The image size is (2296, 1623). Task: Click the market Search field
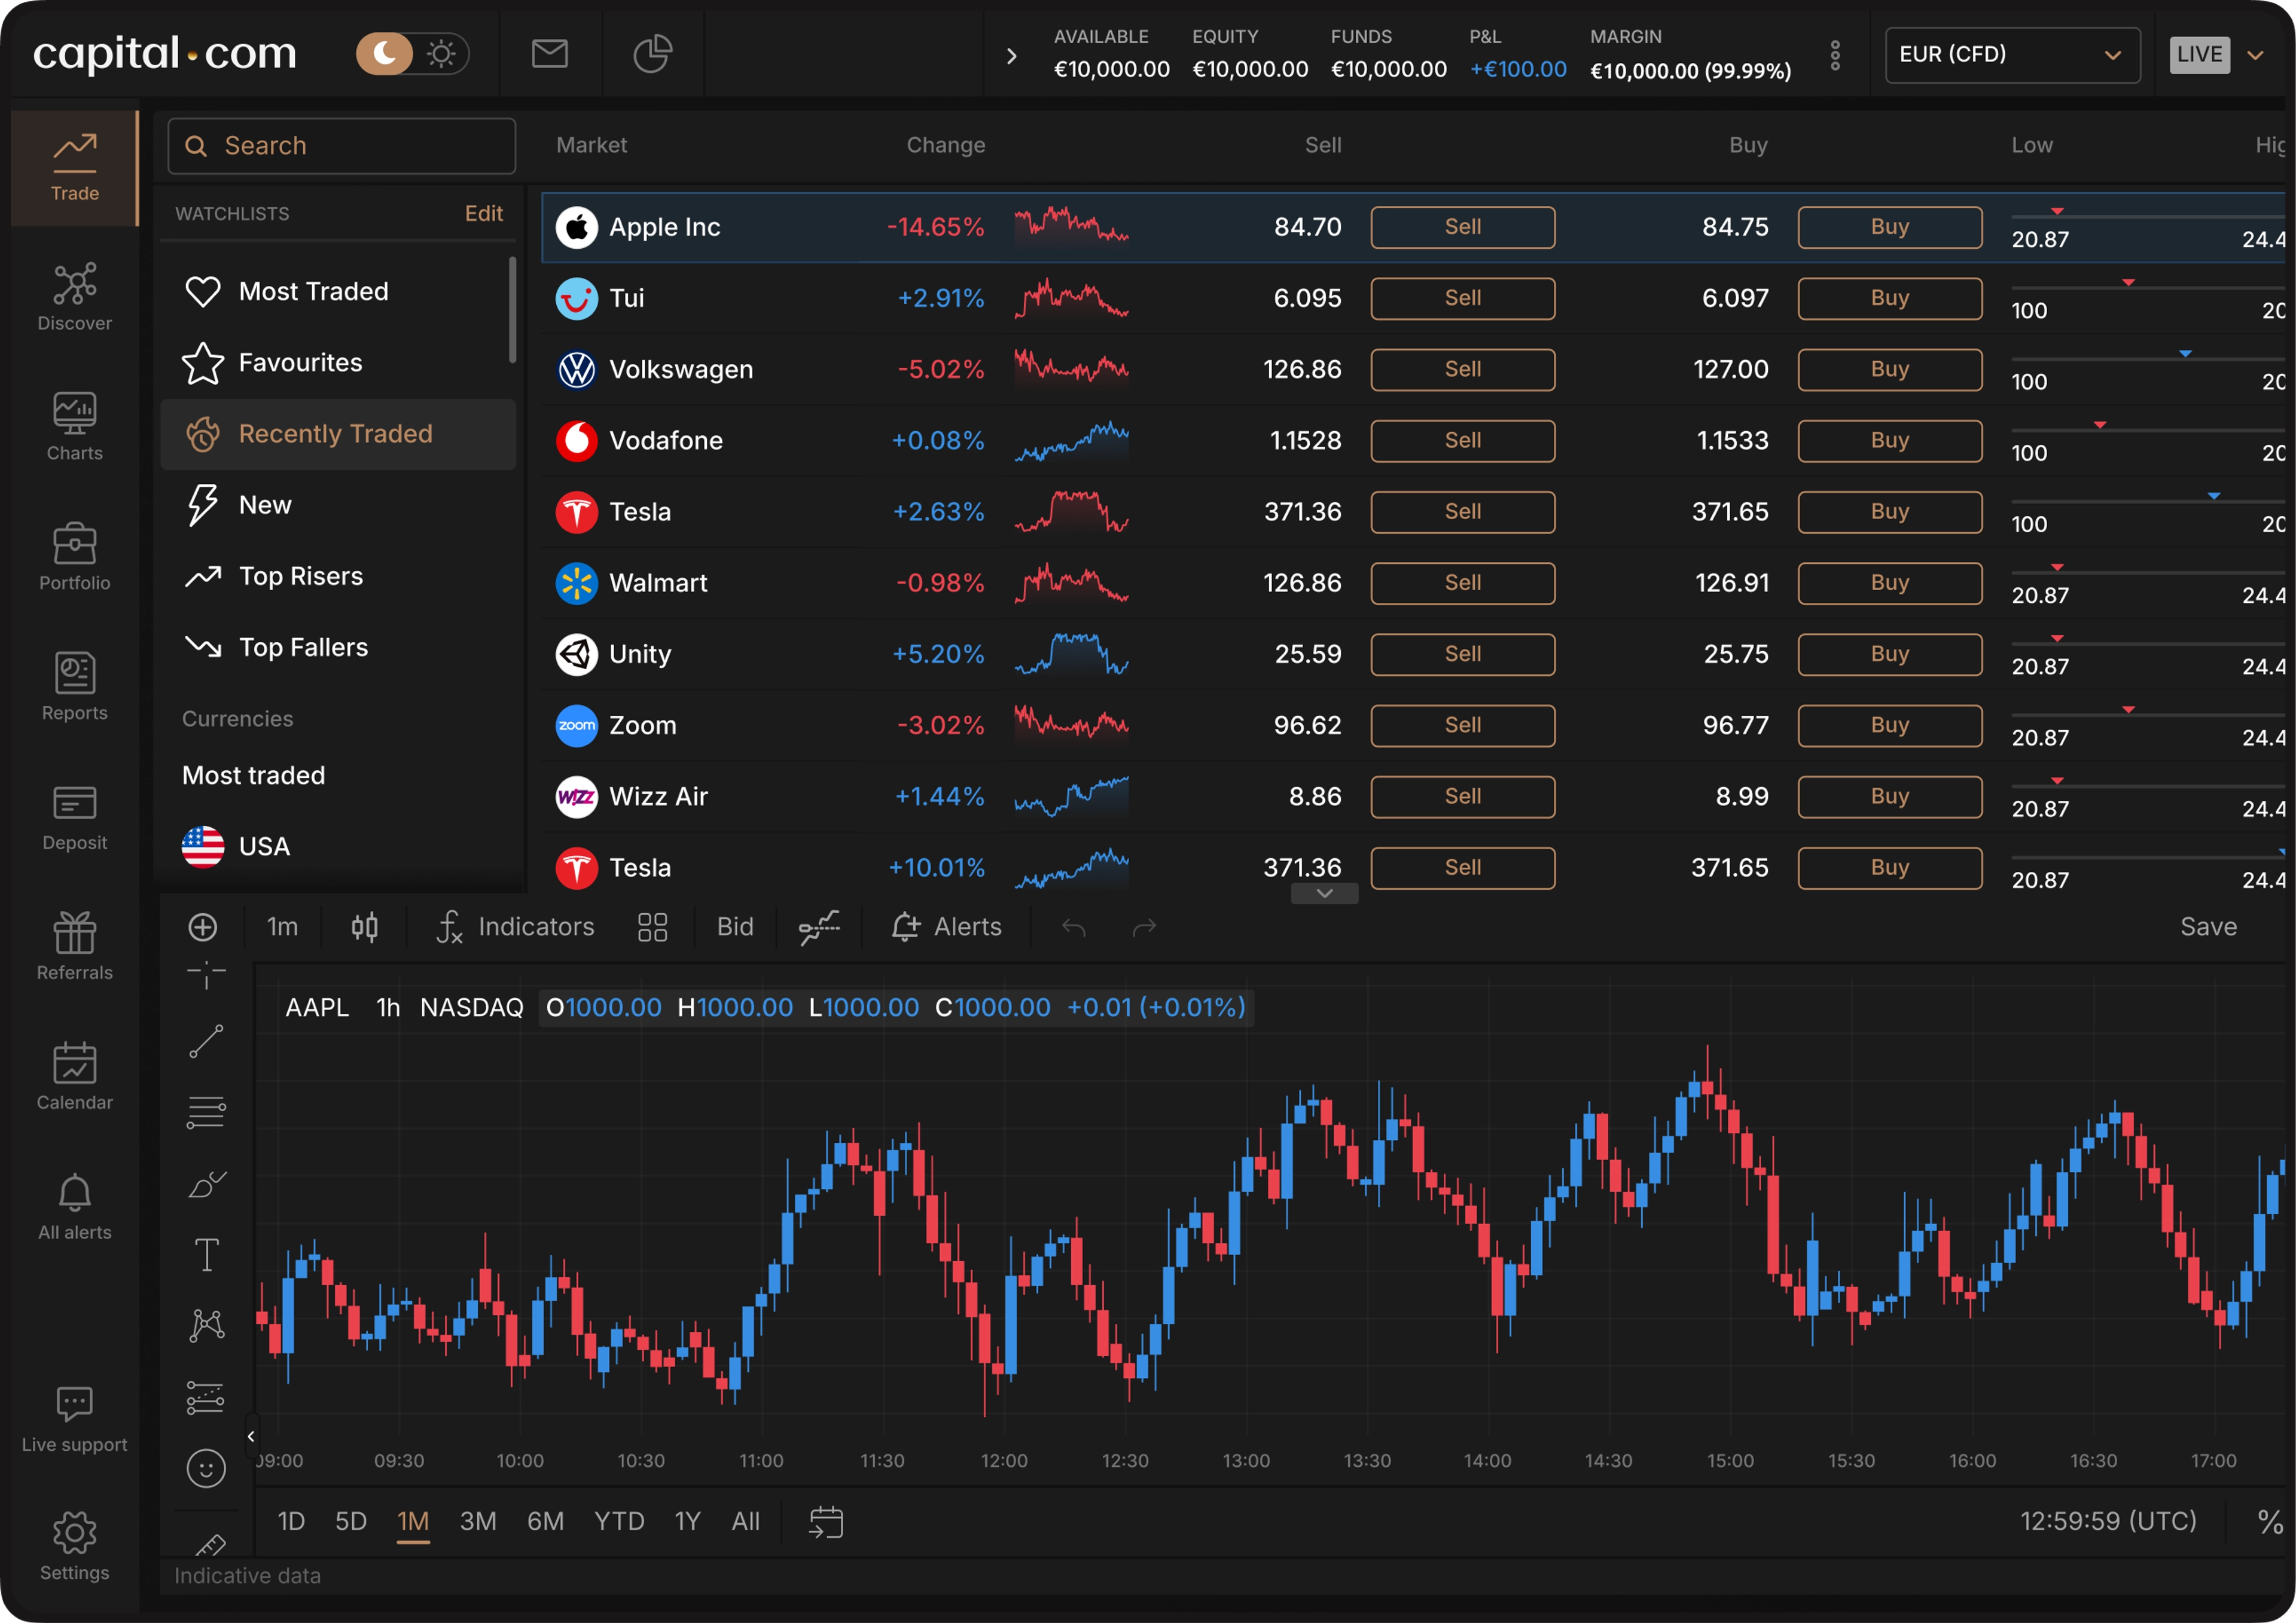coord(342,146)
